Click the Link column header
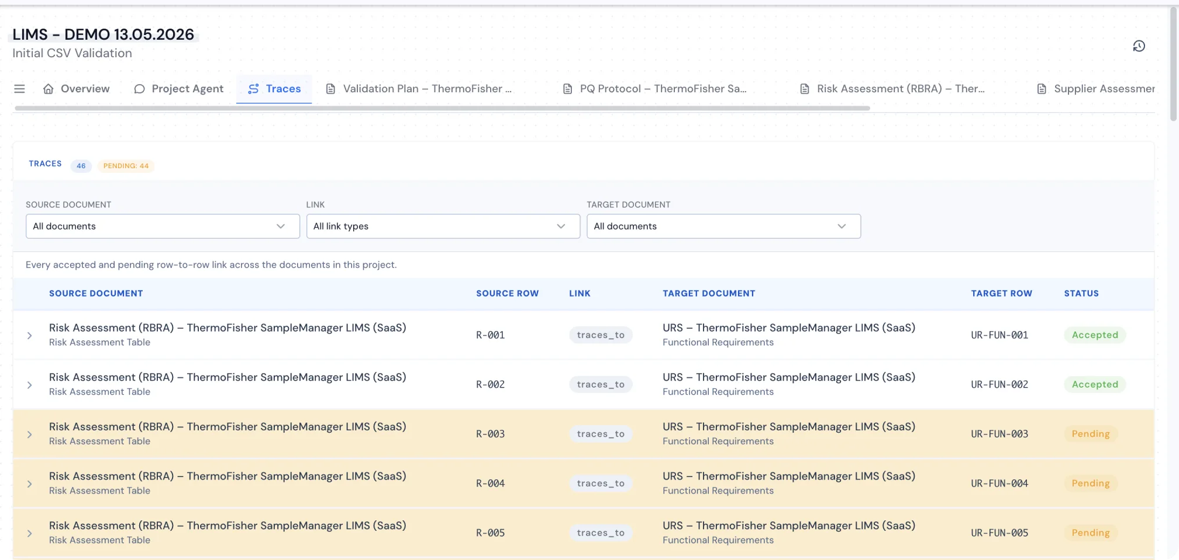1179x560 pixels. (580, 293)
